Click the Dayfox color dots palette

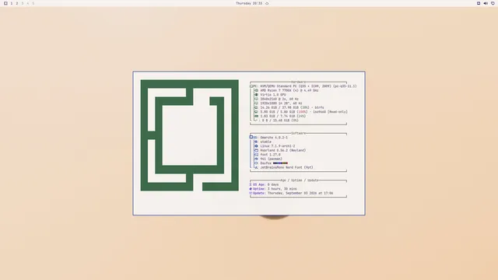[x=280, y=163]
